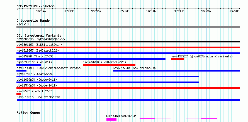
Task: Open the label nsv6610015 (Sedlazeck2020)
Action: (38, 97)
